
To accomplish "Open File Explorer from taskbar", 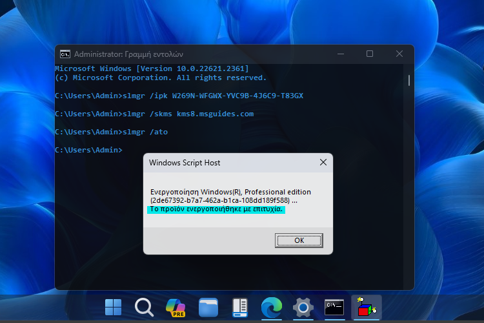I will (x=208, y=307).
